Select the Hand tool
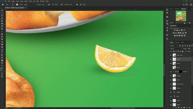Screen dimensions: 193x109 [2, 60]
